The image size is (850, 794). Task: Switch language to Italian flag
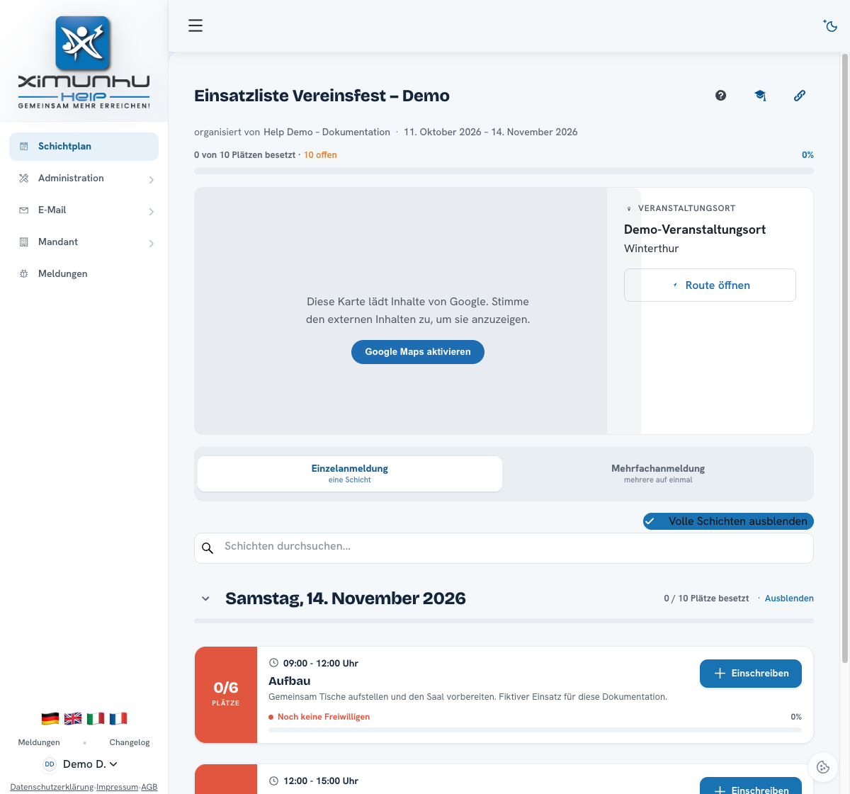click(96, 718)
